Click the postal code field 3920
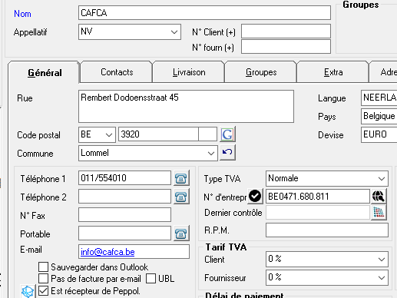The image size is (397, 298). coord(158,134)
